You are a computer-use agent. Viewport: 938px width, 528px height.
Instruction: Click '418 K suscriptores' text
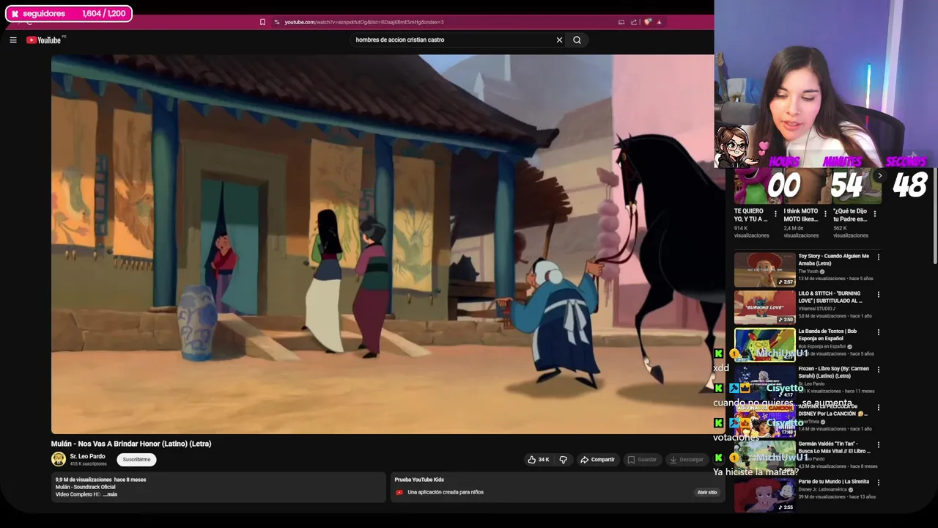point(88,464)
